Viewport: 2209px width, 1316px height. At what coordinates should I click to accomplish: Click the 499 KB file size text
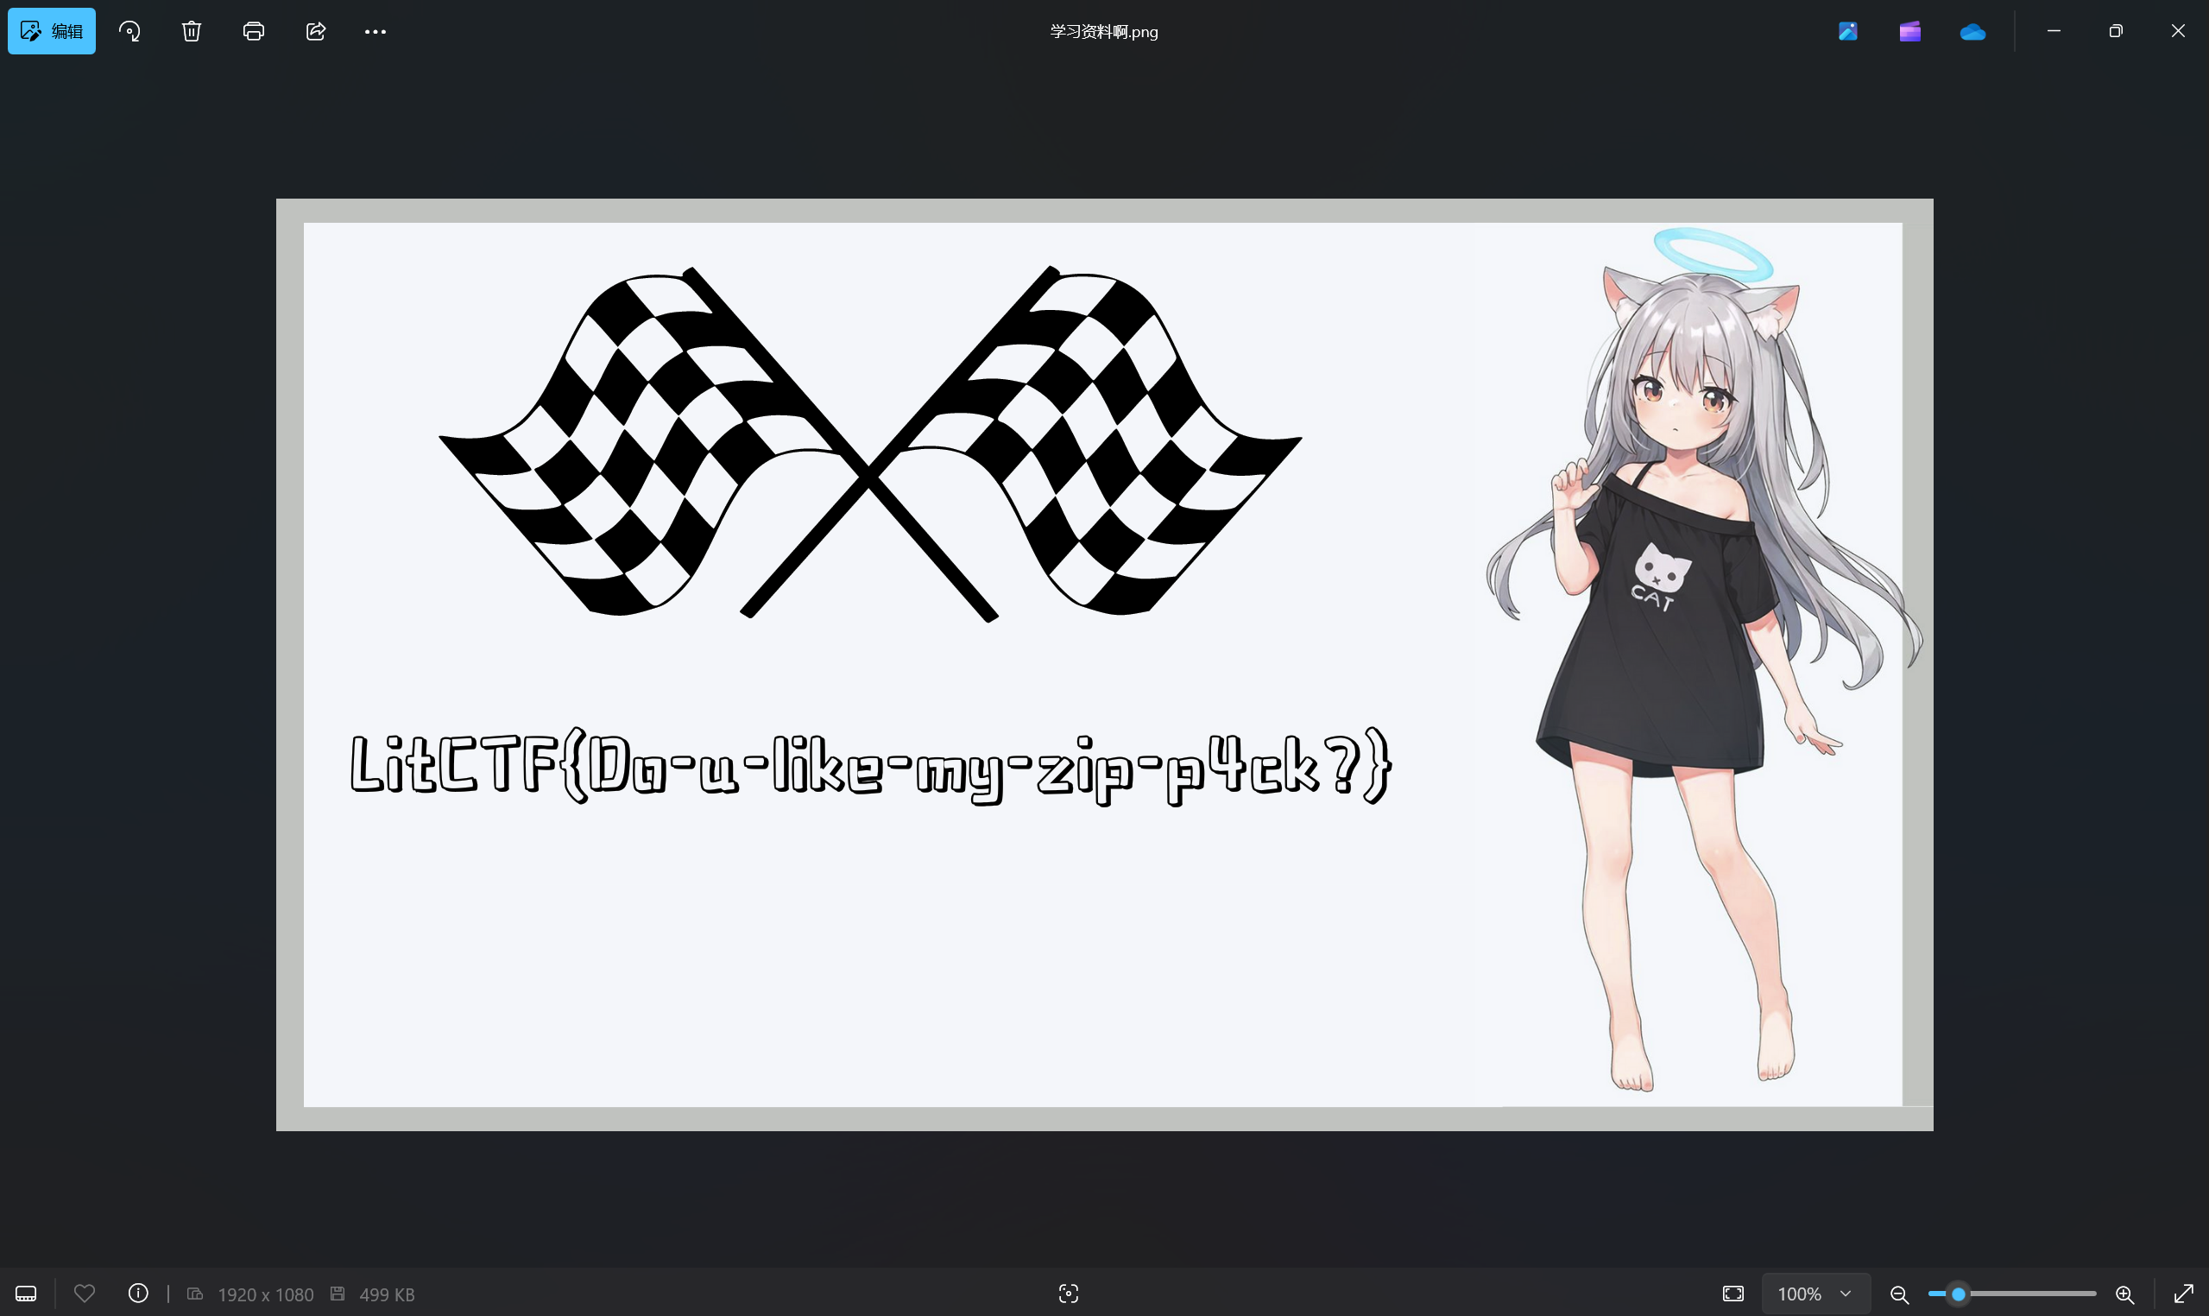[x=387, y=1294]
